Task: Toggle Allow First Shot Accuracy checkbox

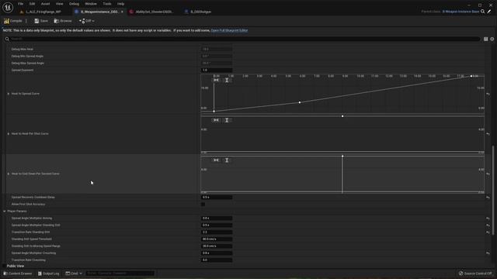Action: pyautogui.click(x=203, y=205)
